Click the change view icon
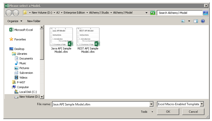This screenshot has height=121, width=212. click(x=183, y=21)
